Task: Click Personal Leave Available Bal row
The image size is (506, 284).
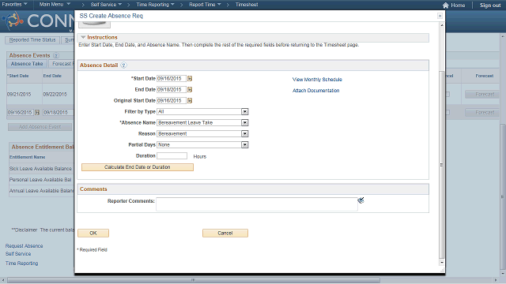Action: 40,180
